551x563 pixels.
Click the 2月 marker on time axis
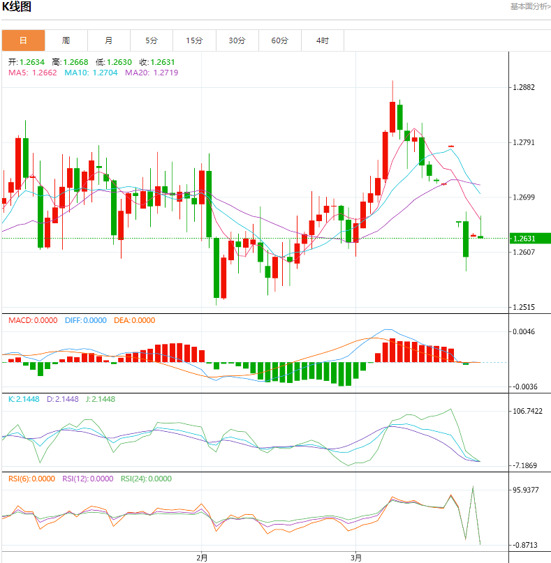click(201, 557)
